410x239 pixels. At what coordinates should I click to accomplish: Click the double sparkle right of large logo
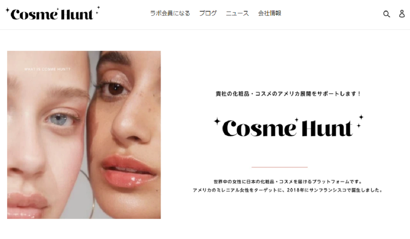click(360, 121)
